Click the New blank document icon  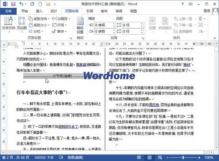tap(40, 4)
